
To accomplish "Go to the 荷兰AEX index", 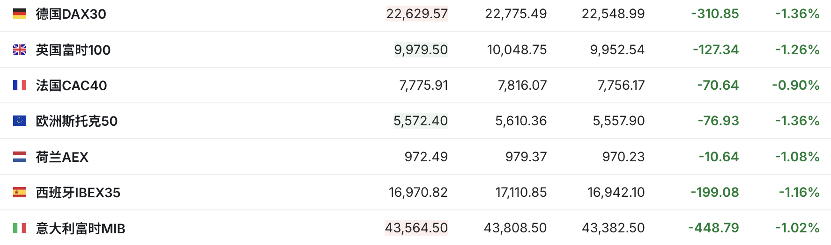I will tap(62, 157).
